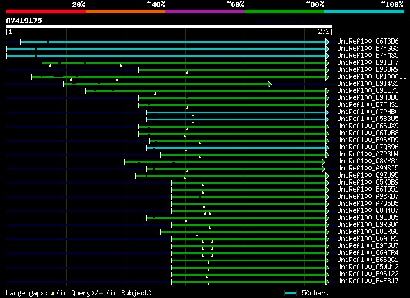
Task: Select the UniRef100_Q8VY81 label
Action: [368, 161]
